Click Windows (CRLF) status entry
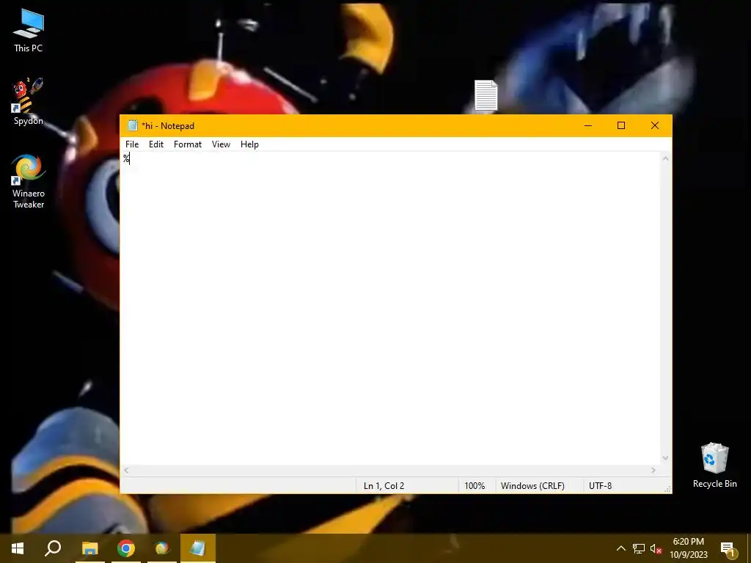This screenshot has height=563, width=751. (532, 485)
